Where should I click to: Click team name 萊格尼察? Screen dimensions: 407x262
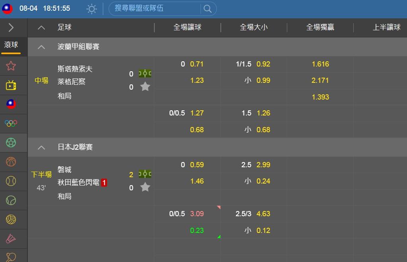[71, 82]
